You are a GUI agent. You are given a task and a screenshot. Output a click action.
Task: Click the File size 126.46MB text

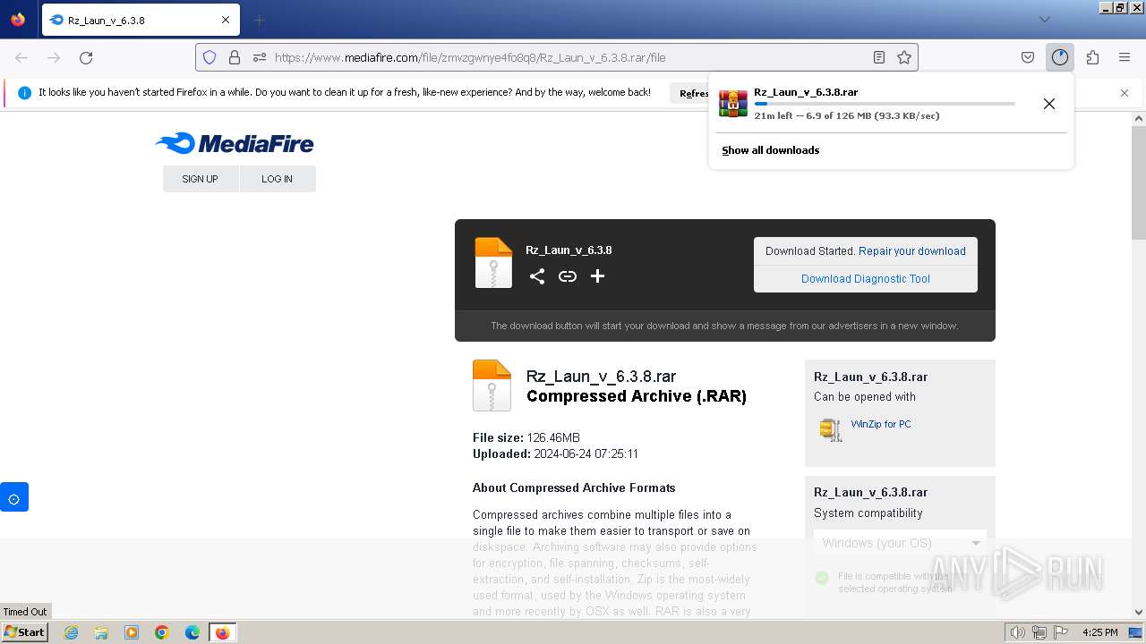pos(526,437)
